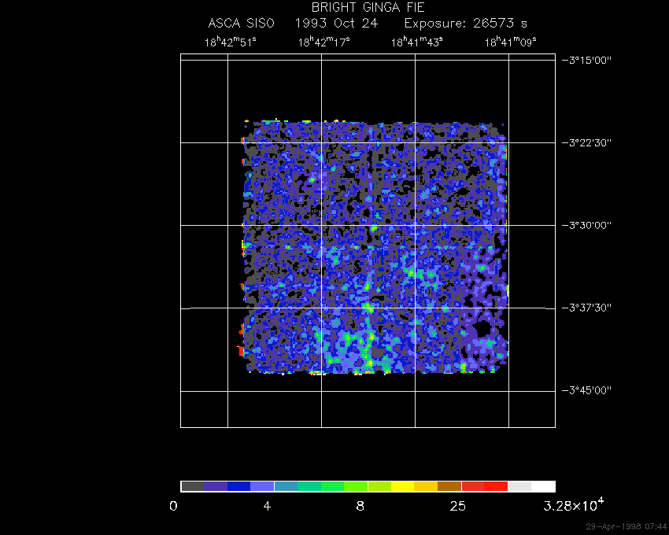Click the 18h41m43s right ascension label
This screenshot has height=535, width=669.
click(x=417, y=42)
